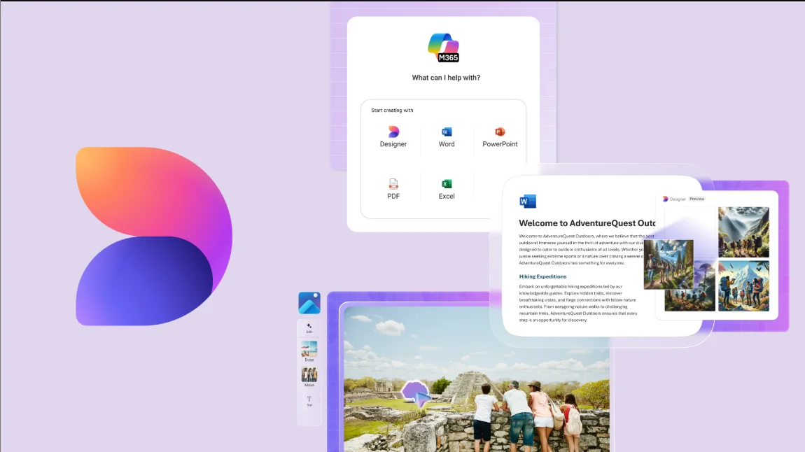Open the M365 Copilot logo icon
Screen dimensions: 805x452
[444, 48]
